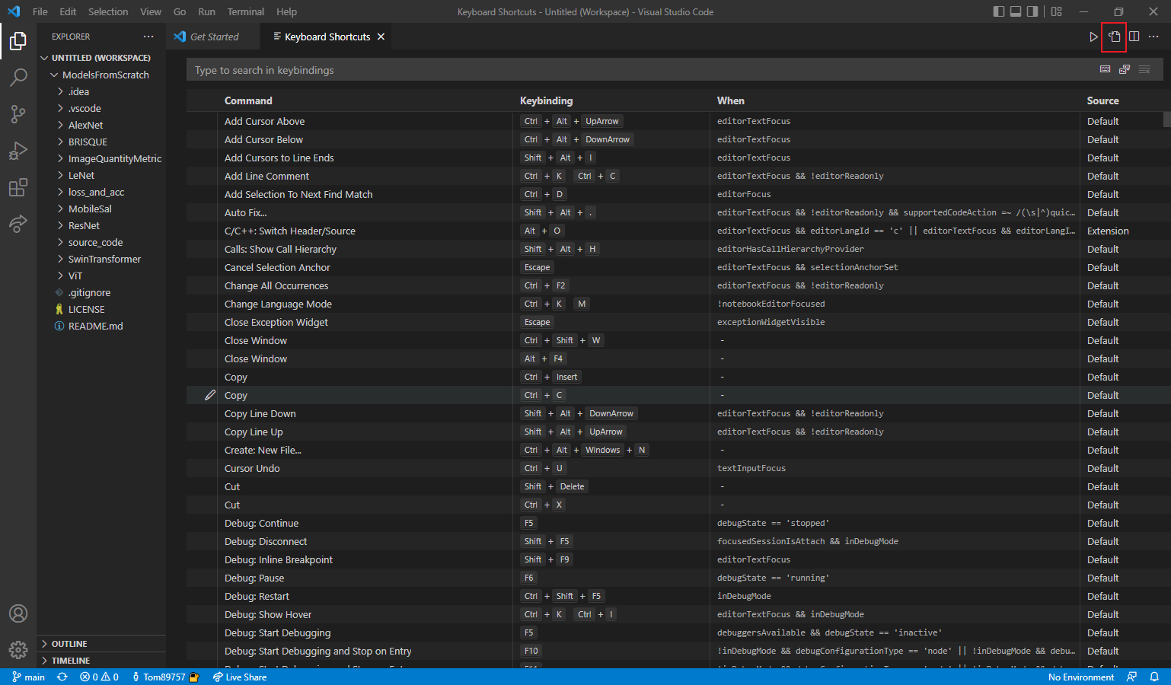Click errors and warnings count in status bar

point(99,677)
